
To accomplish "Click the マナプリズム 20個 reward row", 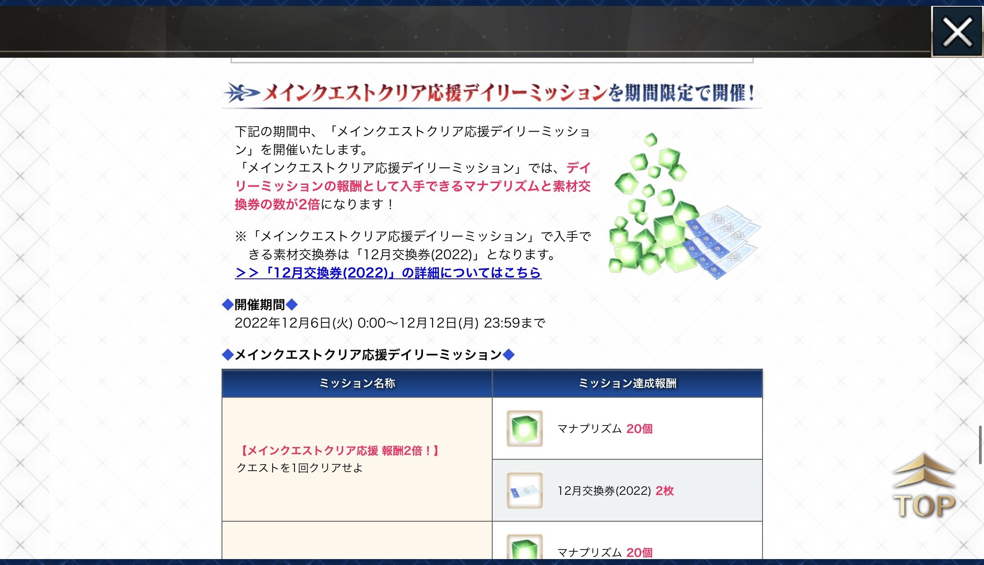I will pyautogui.click(x=605, y=429).
